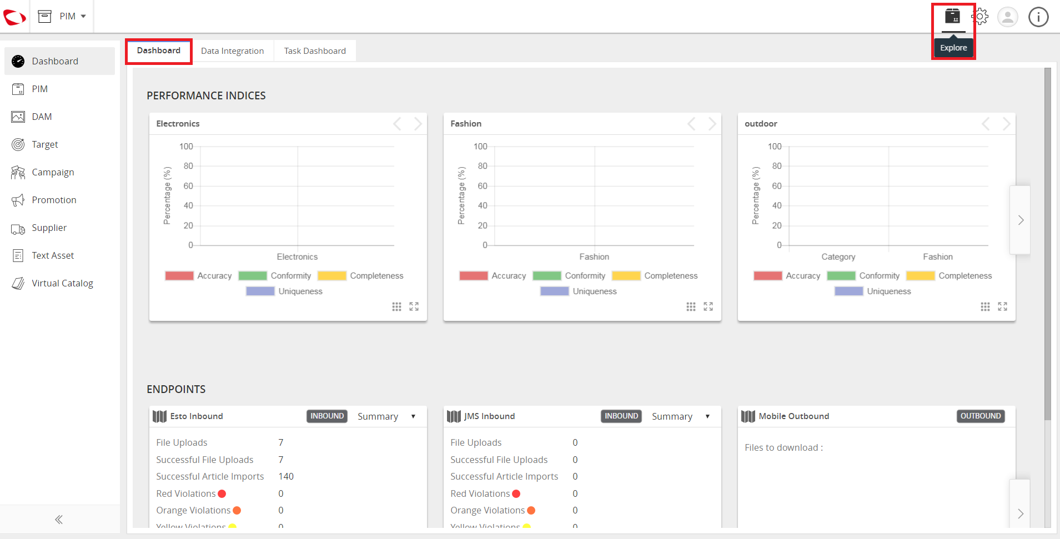Switch to the Dashboard tab
1060x539 pixels.
point(159,51)
